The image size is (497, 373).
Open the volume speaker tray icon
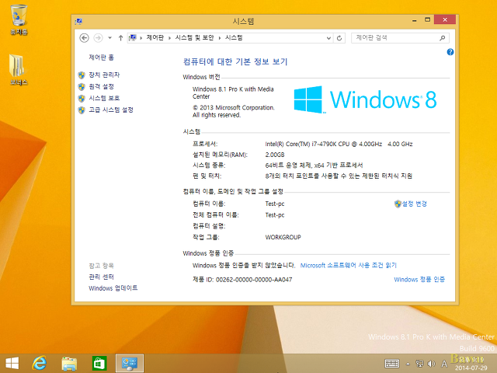pyautogui.click(x=432, y=364)
